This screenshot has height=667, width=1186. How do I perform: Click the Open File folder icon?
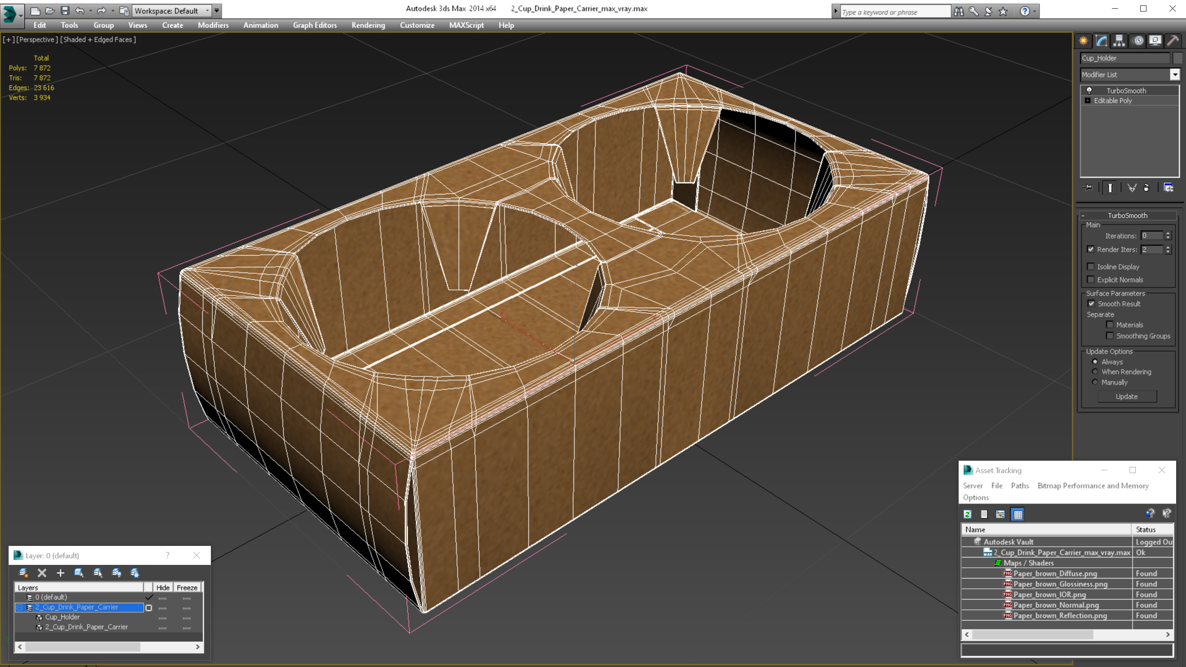[50, 11]
